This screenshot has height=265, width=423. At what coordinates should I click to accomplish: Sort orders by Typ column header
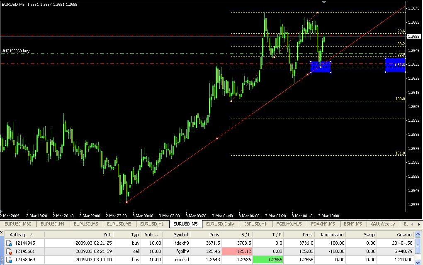pyautogui.click(x=127, y=235)
